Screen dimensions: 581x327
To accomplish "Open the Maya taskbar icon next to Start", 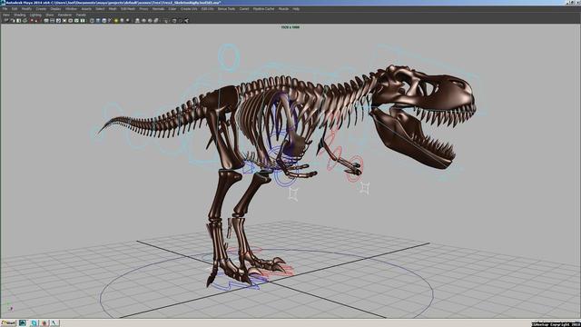I will tap(23, 323).
